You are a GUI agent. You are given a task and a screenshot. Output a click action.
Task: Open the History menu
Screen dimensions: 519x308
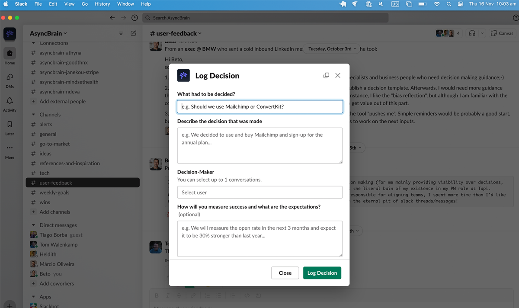tap(102, 4)
